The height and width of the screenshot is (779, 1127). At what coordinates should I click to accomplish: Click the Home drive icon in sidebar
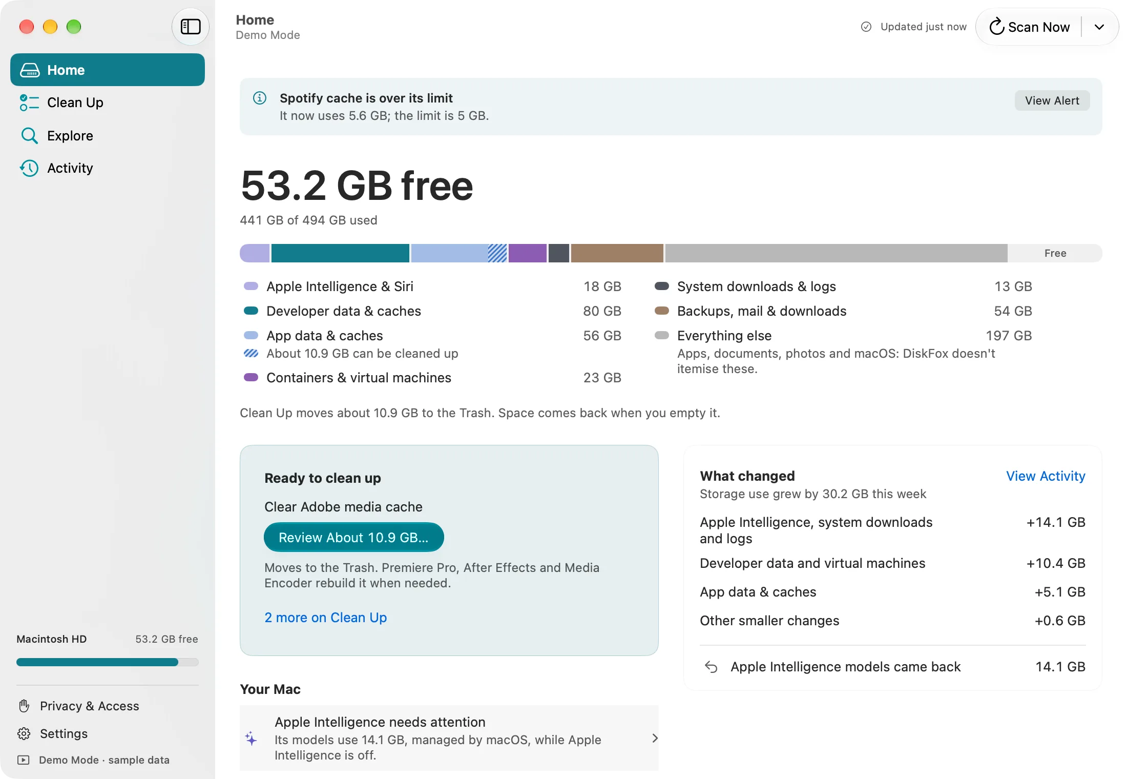pyautogui.click(x=30, y=70)
